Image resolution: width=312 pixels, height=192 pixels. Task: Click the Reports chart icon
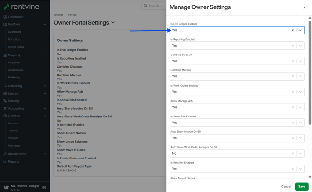tap(5, 162)
